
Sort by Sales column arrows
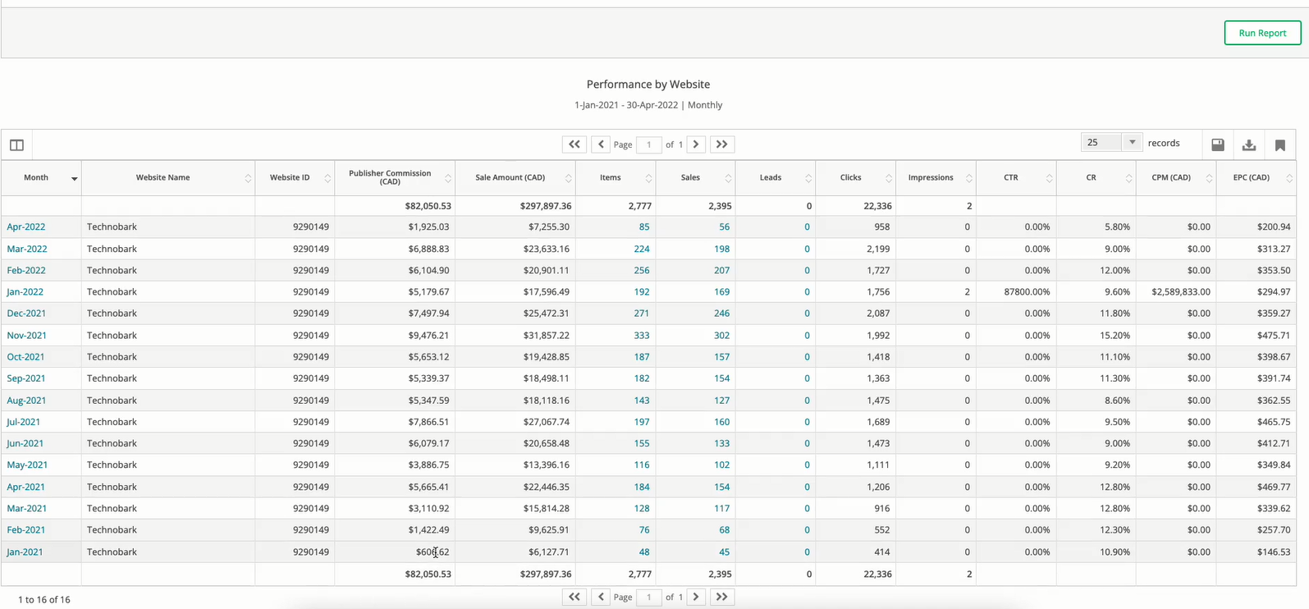pyautogui.click(x=728, y=178)
